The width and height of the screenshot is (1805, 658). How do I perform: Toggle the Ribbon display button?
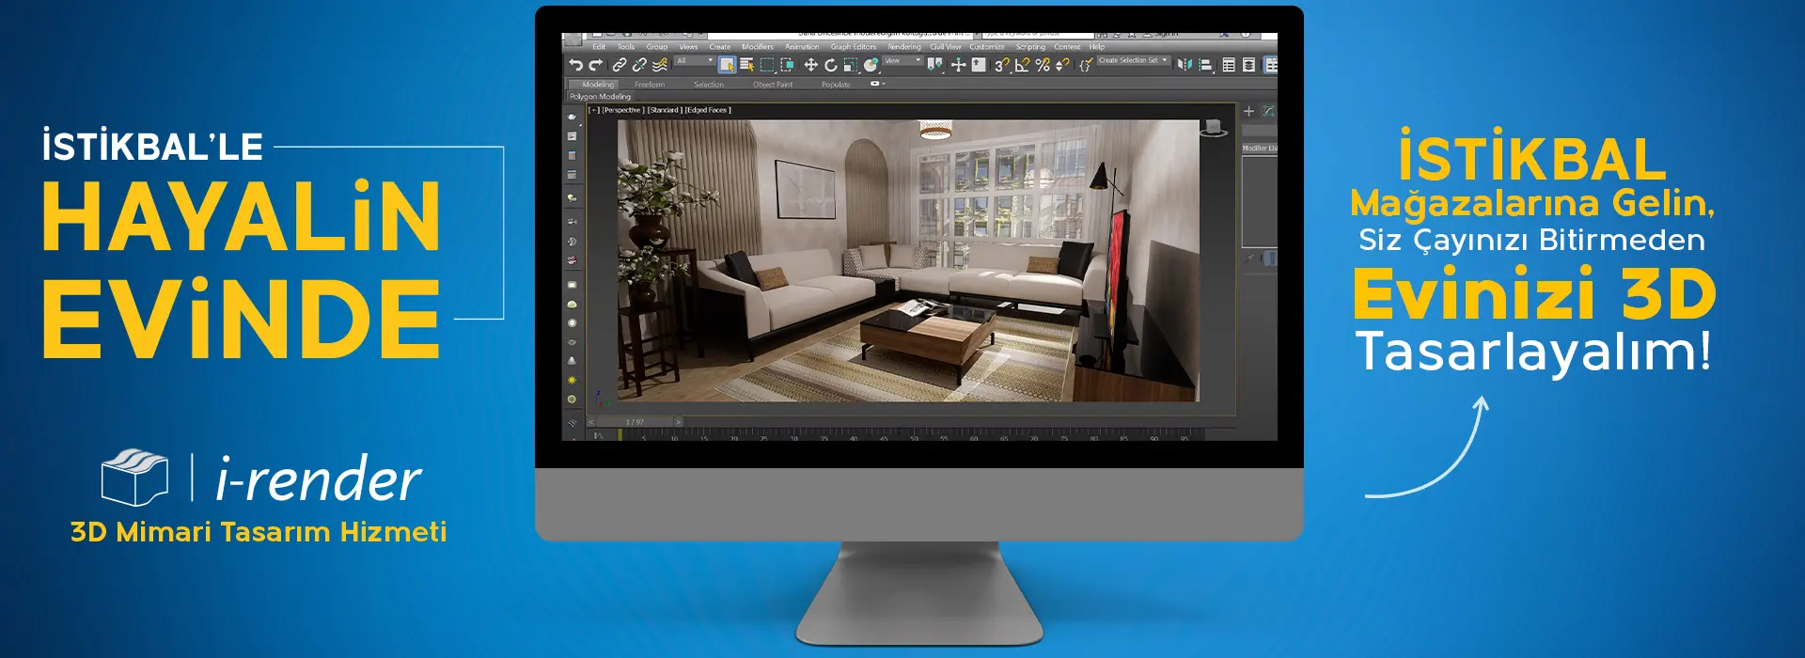(1271, 65)
